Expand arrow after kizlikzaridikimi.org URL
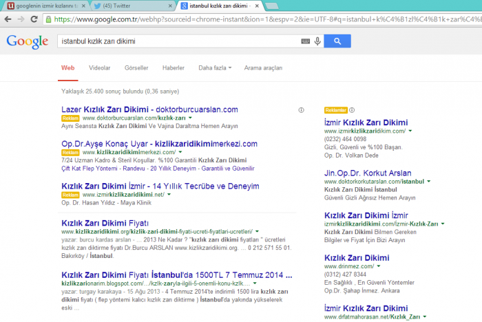The width and height of the screenshot is (482, 322). click(x=257, y=231)
